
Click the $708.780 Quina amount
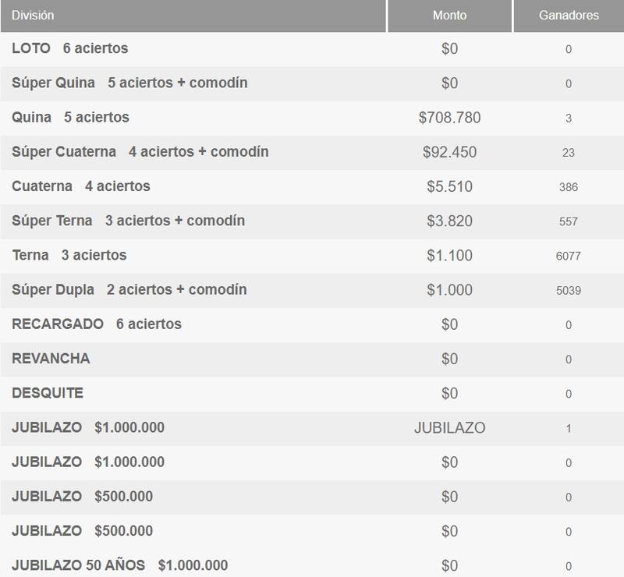[449, 118]
